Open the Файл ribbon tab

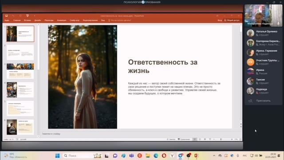(x=7, y=20)
